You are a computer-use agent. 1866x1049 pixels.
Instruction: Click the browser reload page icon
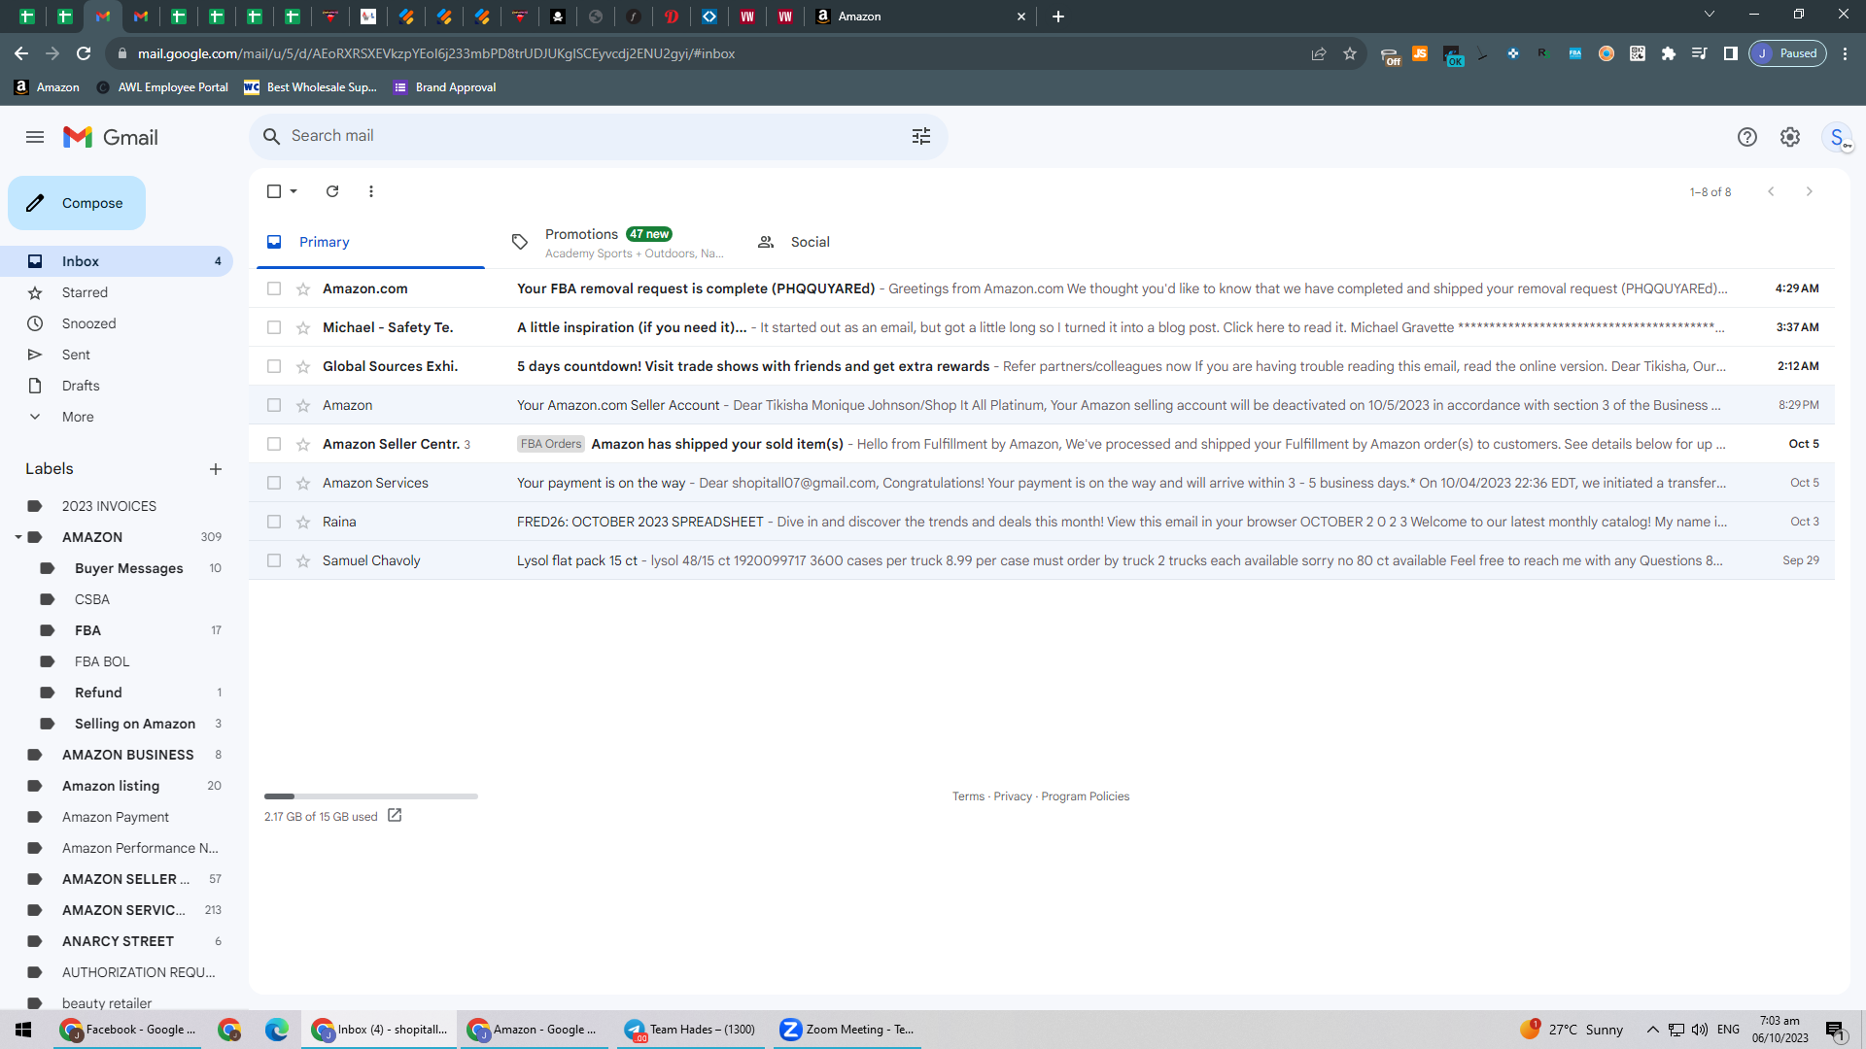pos(84,53)
